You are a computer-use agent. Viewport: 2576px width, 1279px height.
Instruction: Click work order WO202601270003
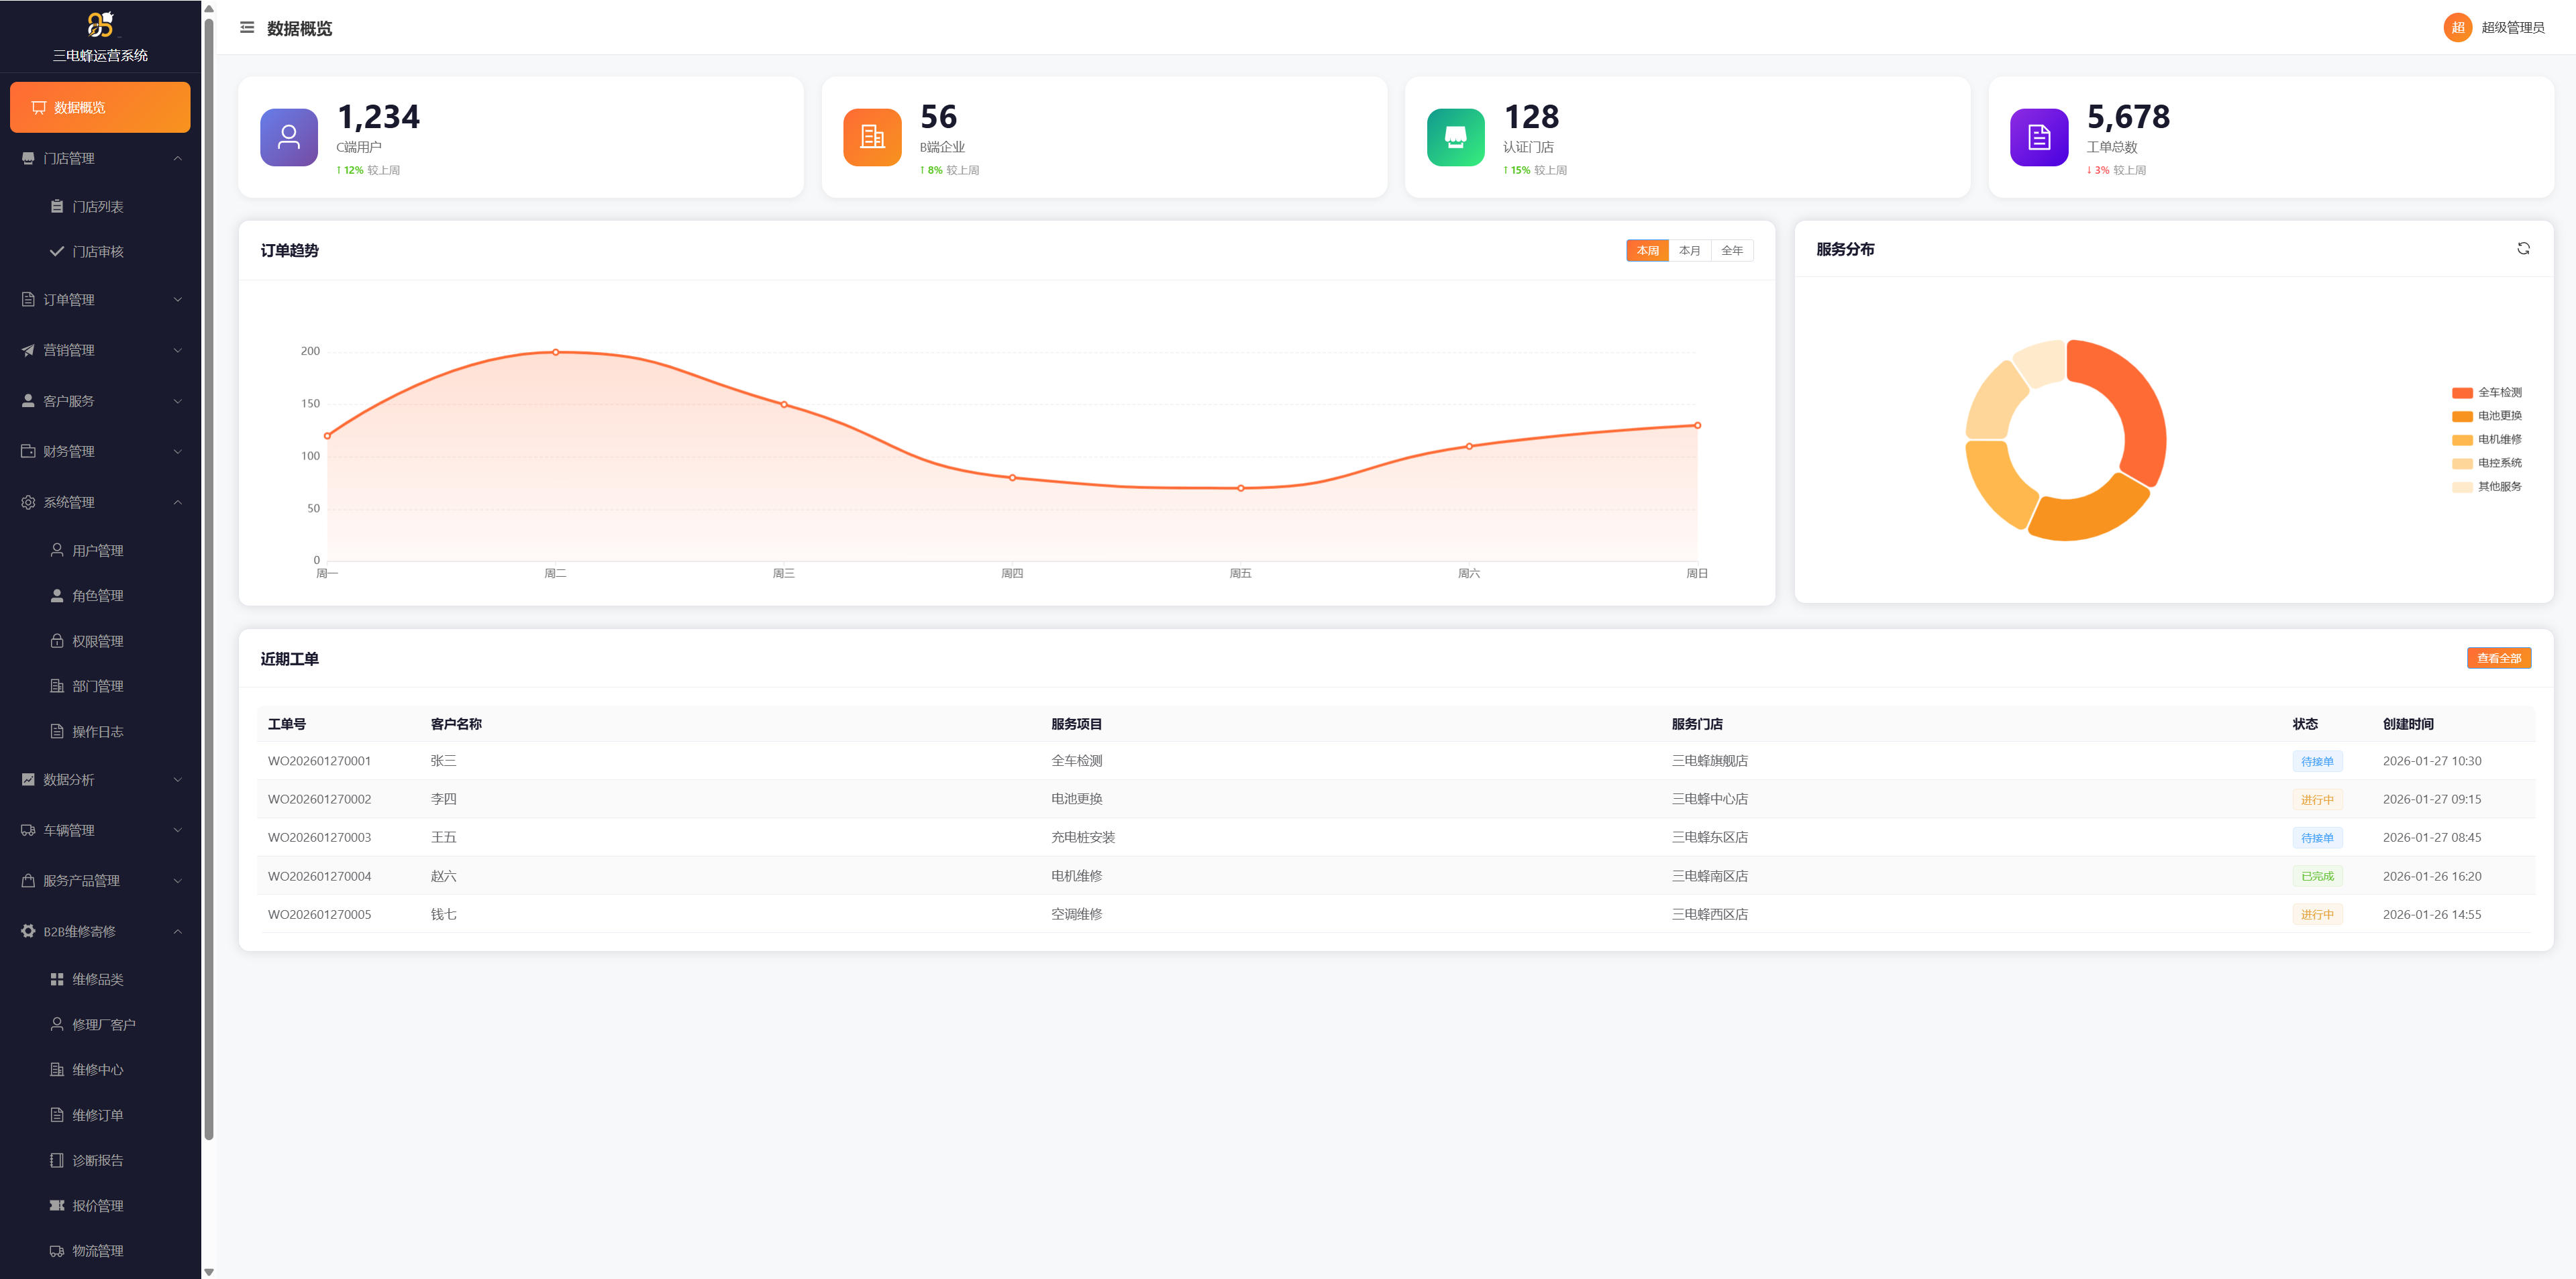[319, 837]
